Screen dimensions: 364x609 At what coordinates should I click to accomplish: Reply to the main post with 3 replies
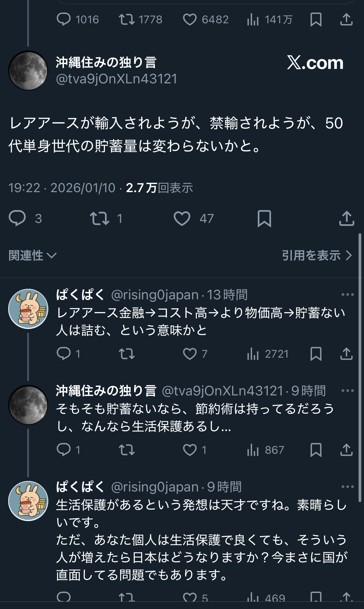click(x=17, y=218)
